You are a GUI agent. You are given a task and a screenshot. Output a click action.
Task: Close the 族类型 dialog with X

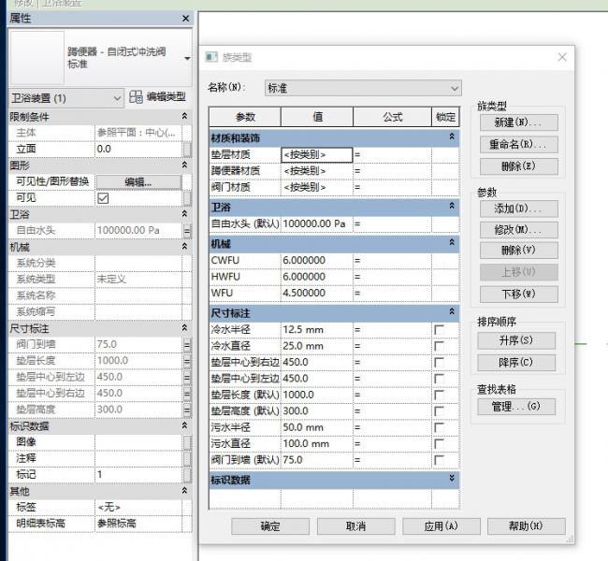(562, 58)
